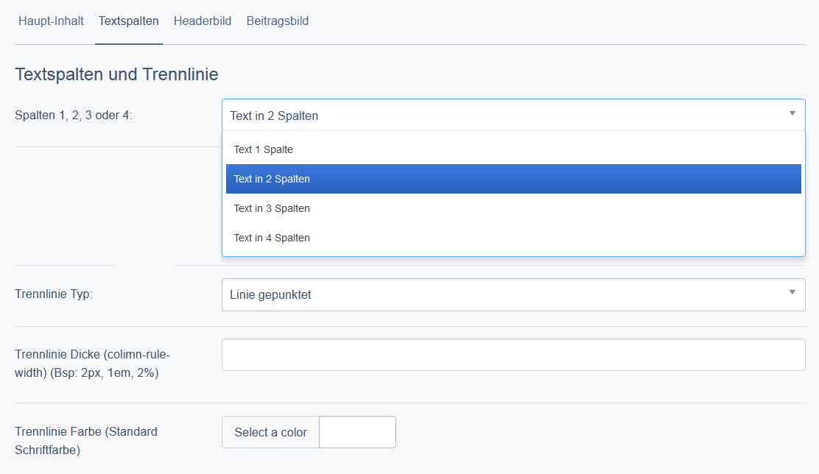Click the 'Spalten 1, 2, 3 oder 4:' label
This screenshot has height=474, width=819.
point(74,116)
